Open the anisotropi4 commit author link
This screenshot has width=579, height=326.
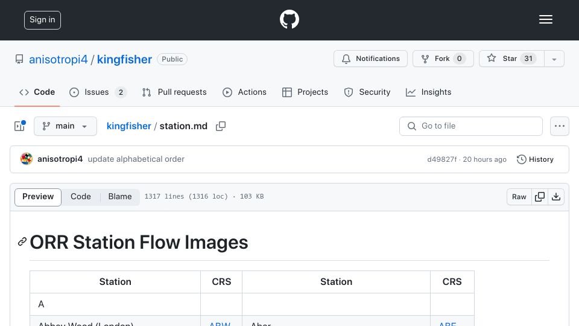click(60, 159)
